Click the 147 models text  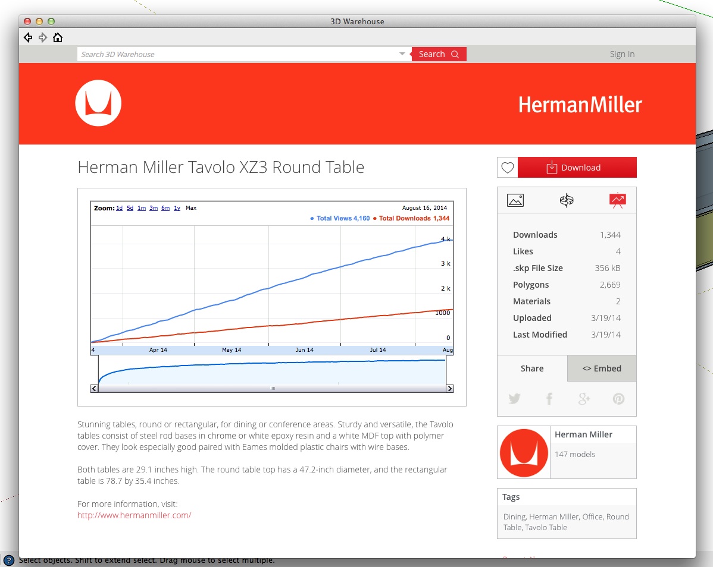[575, 455]
